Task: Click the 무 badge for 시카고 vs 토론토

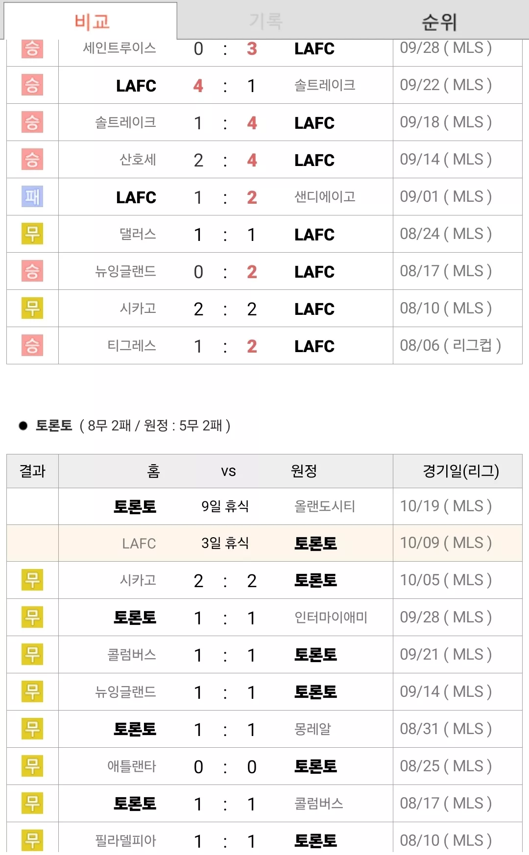Action: [x=32, y=580]
